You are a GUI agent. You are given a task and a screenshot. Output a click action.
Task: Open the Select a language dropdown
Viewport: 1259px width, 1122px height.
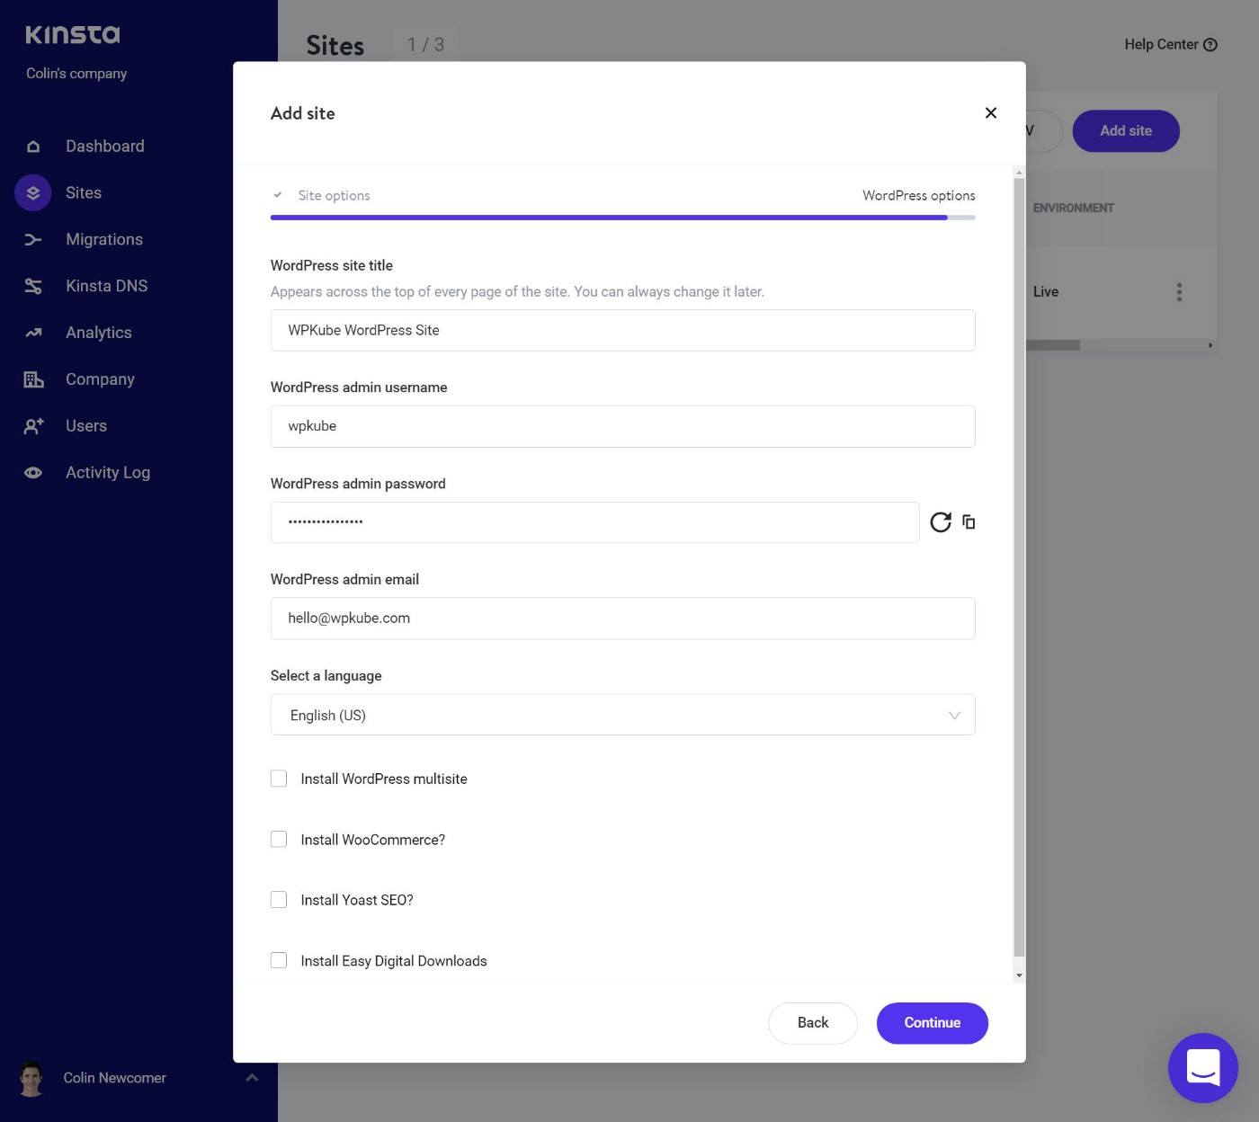tap(622, 715)
